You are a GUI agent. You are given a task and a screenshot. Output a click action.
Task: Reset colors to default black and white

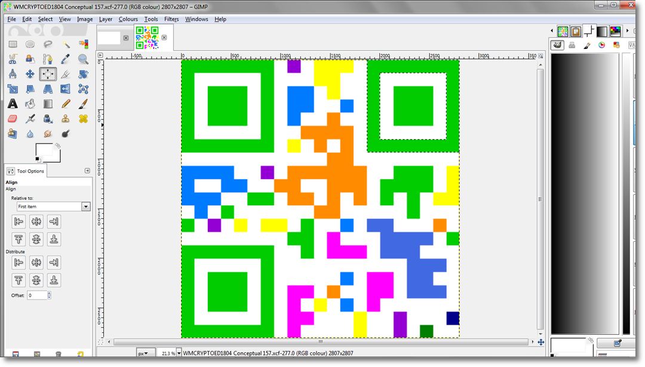coord(38,159)
